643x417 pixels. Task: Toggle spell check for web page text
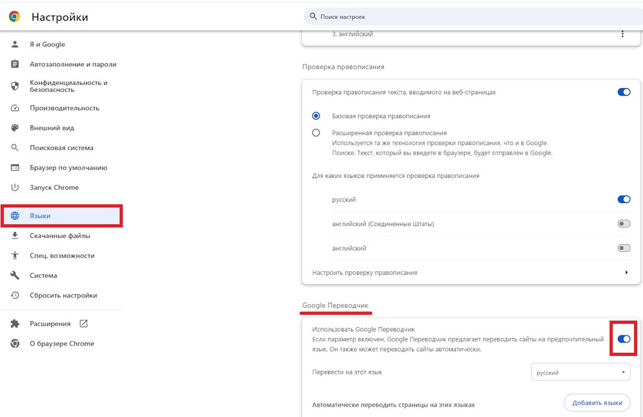[624, 92]
